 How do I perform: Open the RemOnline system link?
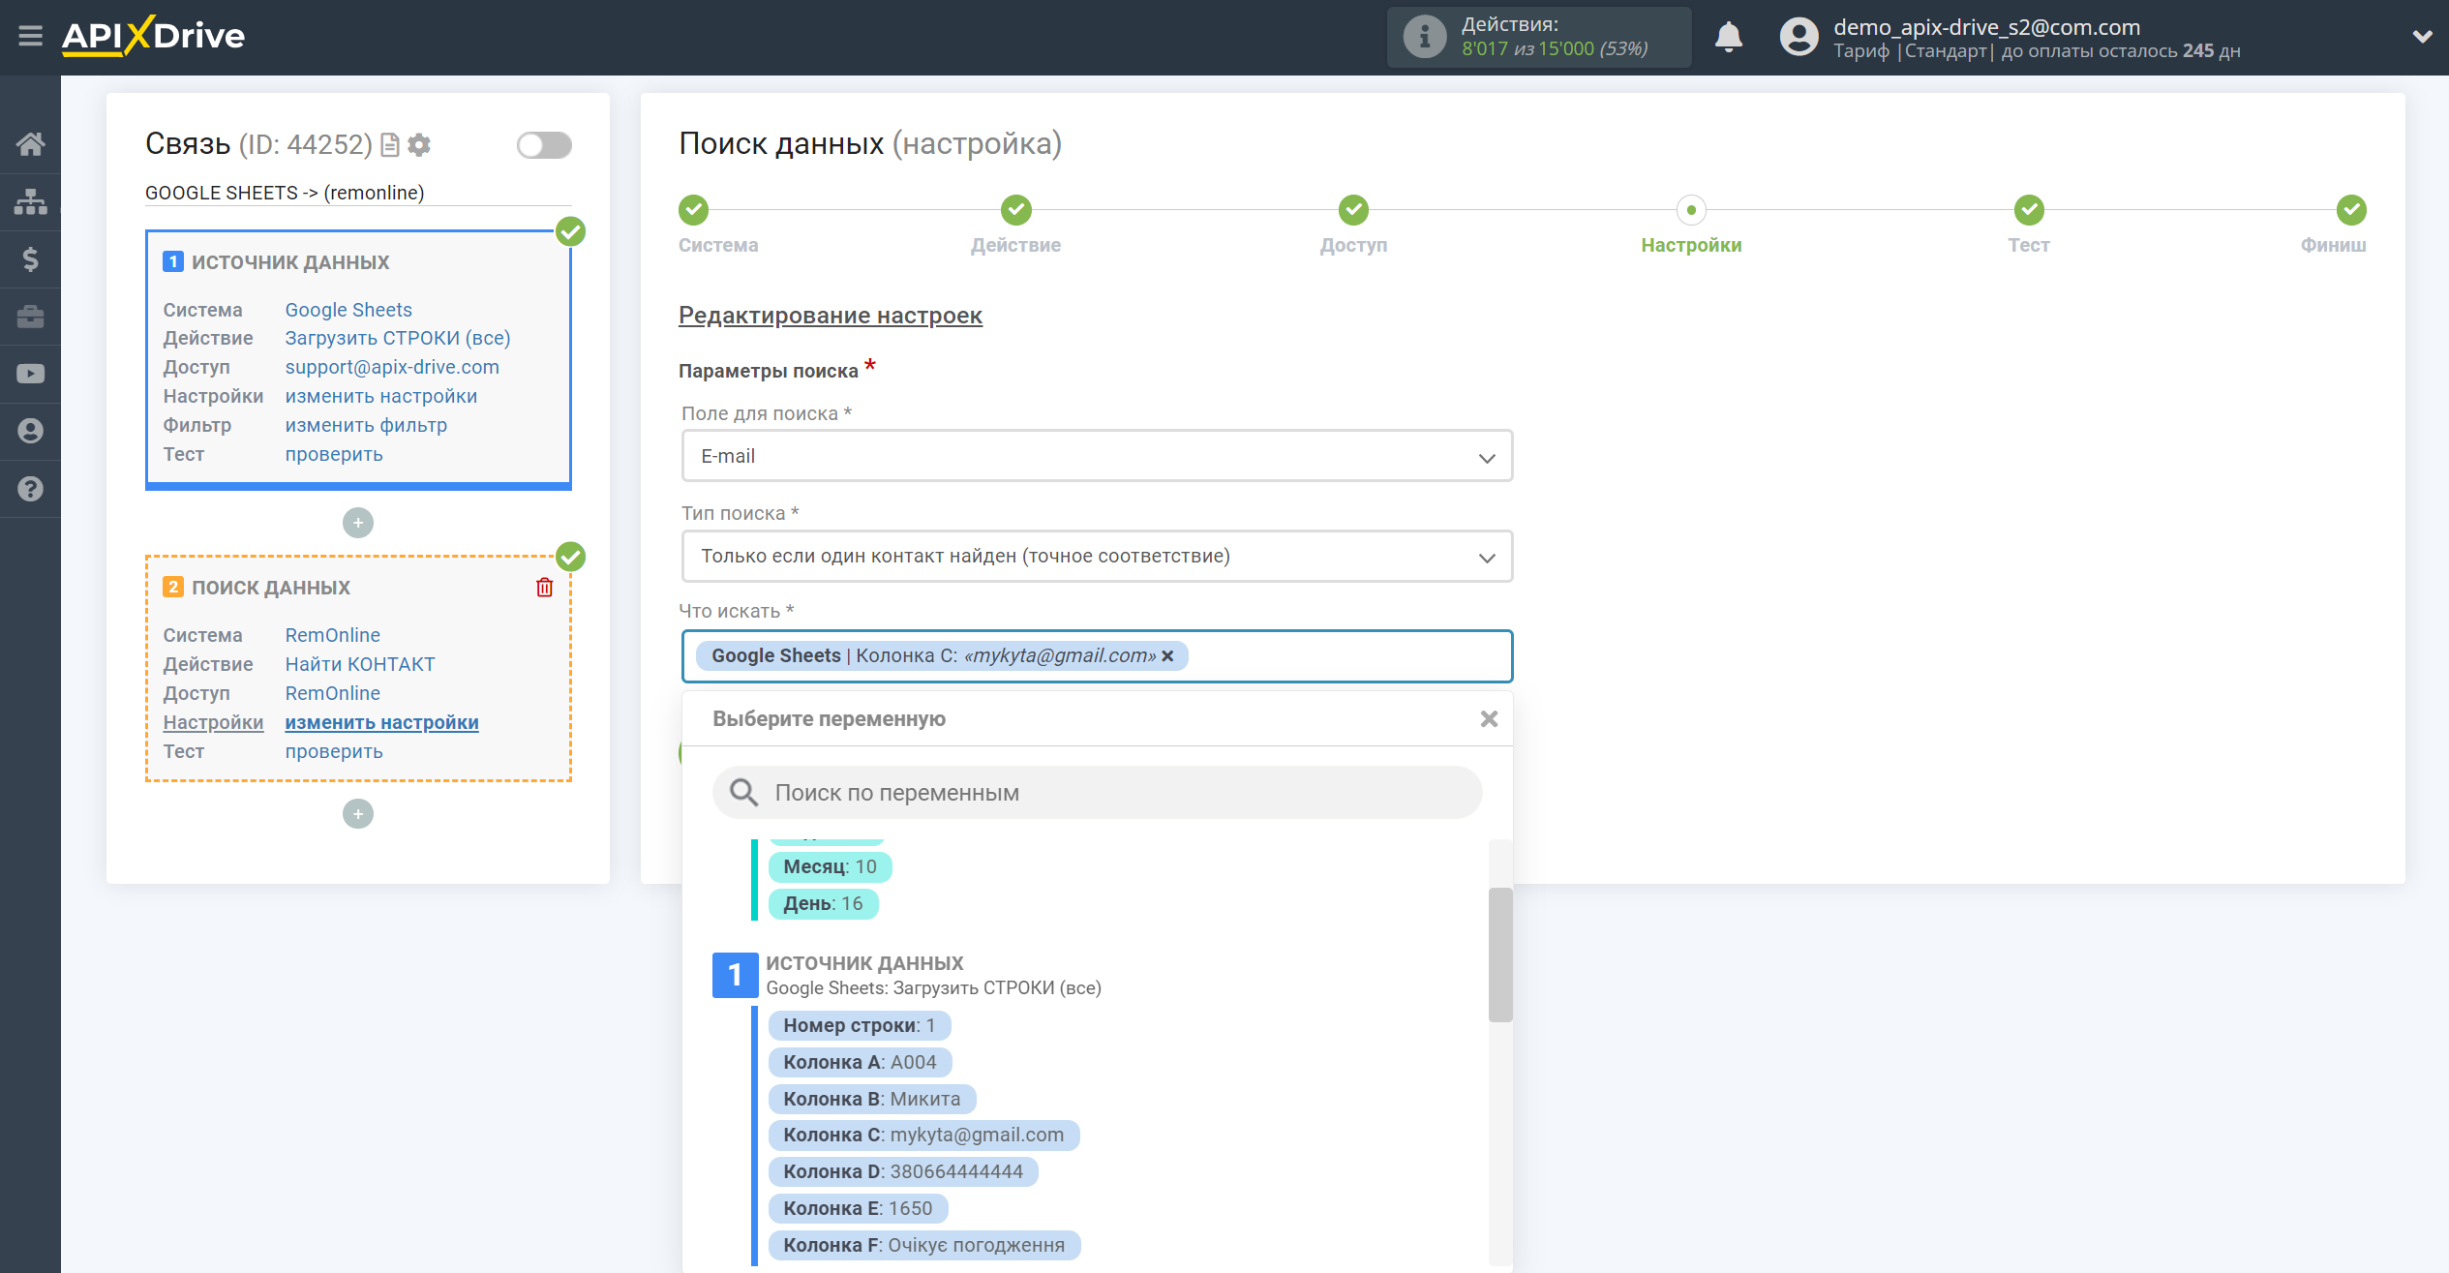coord(332,635)
